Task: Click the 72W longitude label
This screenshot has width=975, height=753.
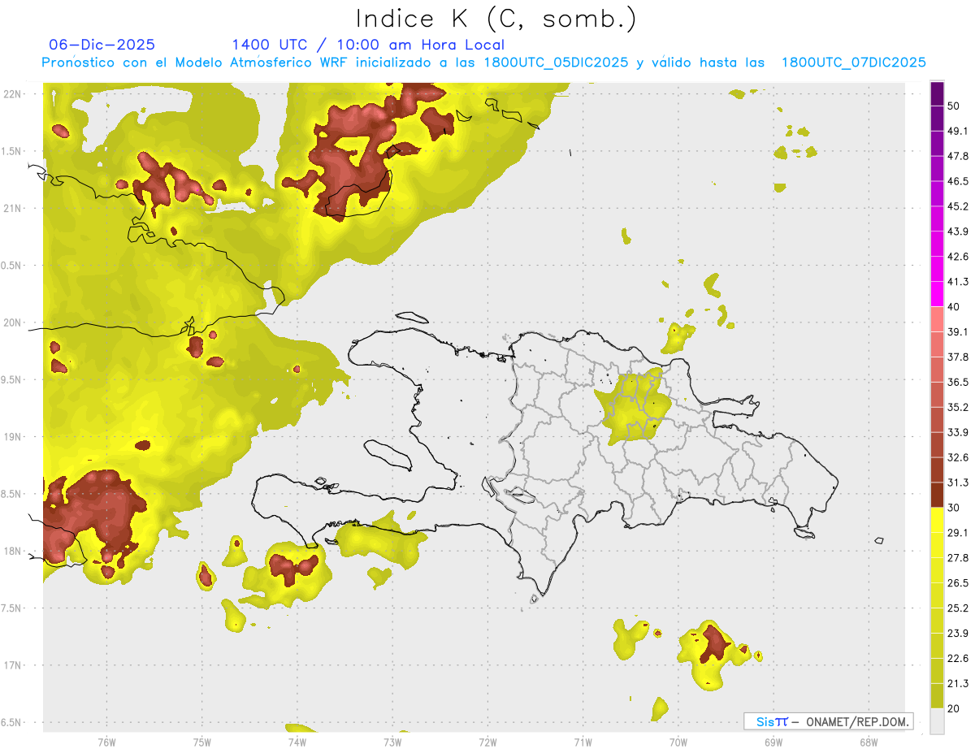Action: 487,742
